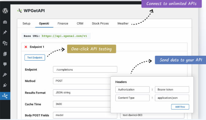Click the Headers panel title
Viewport: 206px width, 120px height.
tap(121, 82)
